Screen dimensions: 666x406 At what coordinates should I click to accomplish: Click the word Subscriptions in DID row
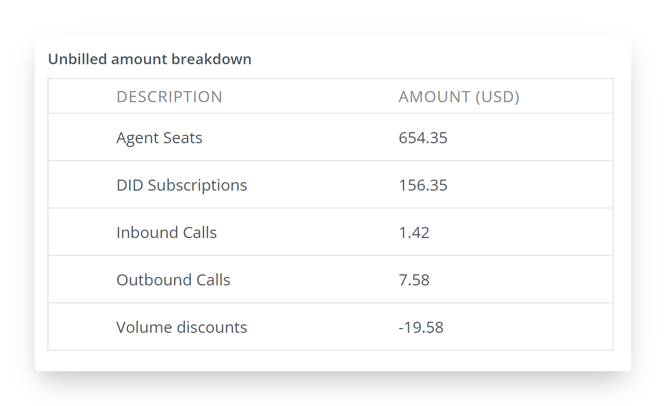click(x=197, y=185)
